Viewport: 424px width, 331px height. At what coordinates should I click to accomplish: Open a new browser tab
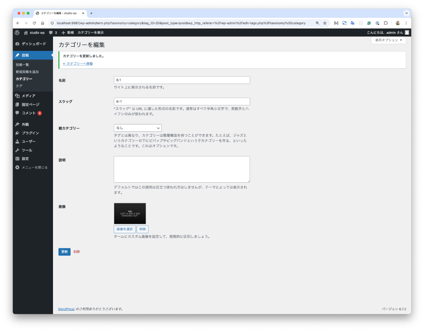point(91,13)
